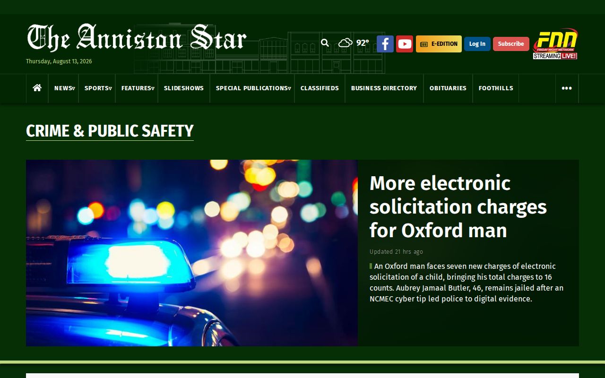The height and width of the screenshot is (378, 605).
Task: Click the Thursday, August 13, 2026 date
Action: [x=59, y=61]
